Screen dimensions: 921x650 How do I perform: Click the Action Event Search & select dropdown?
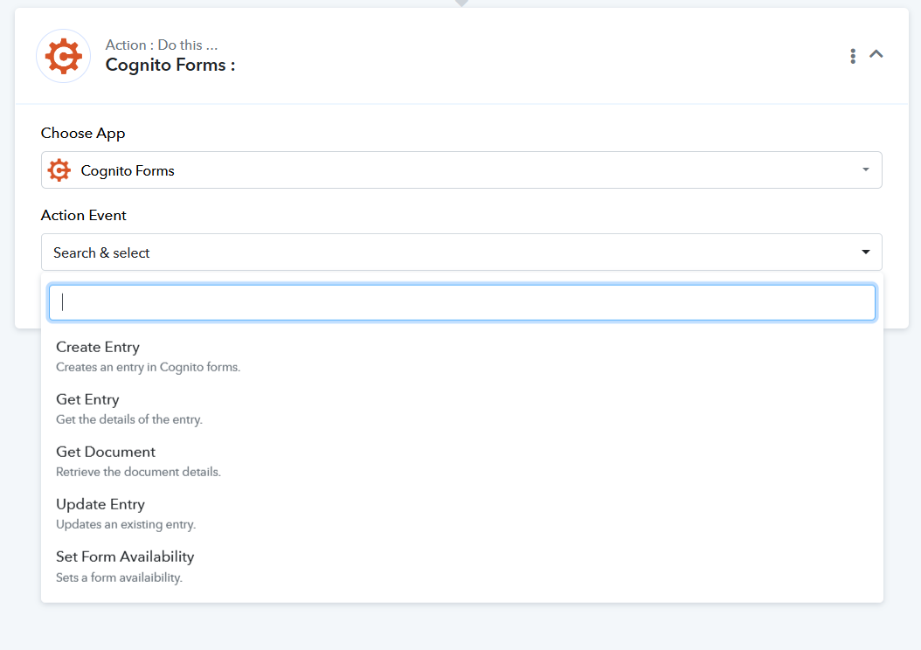point(461,252)
